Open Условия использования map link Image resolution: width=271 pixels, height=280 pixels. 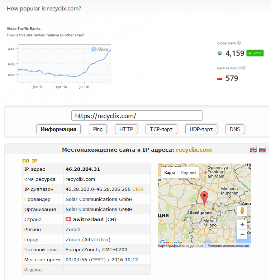(x=228, y=246)
